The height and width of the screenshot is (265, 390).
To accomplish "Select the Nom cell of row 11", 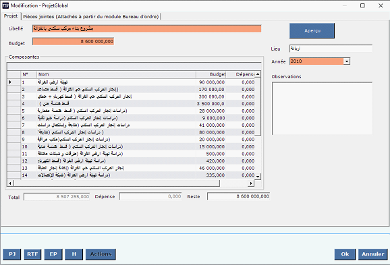I will 116,154.
